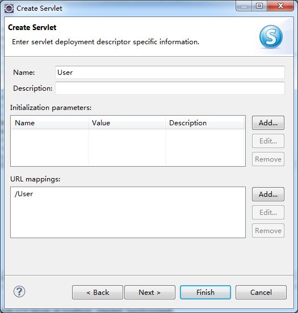Maximize the Create Servlet dialog
The width and height of the screenshot is (298, 313).
click(x=259, y=6)
